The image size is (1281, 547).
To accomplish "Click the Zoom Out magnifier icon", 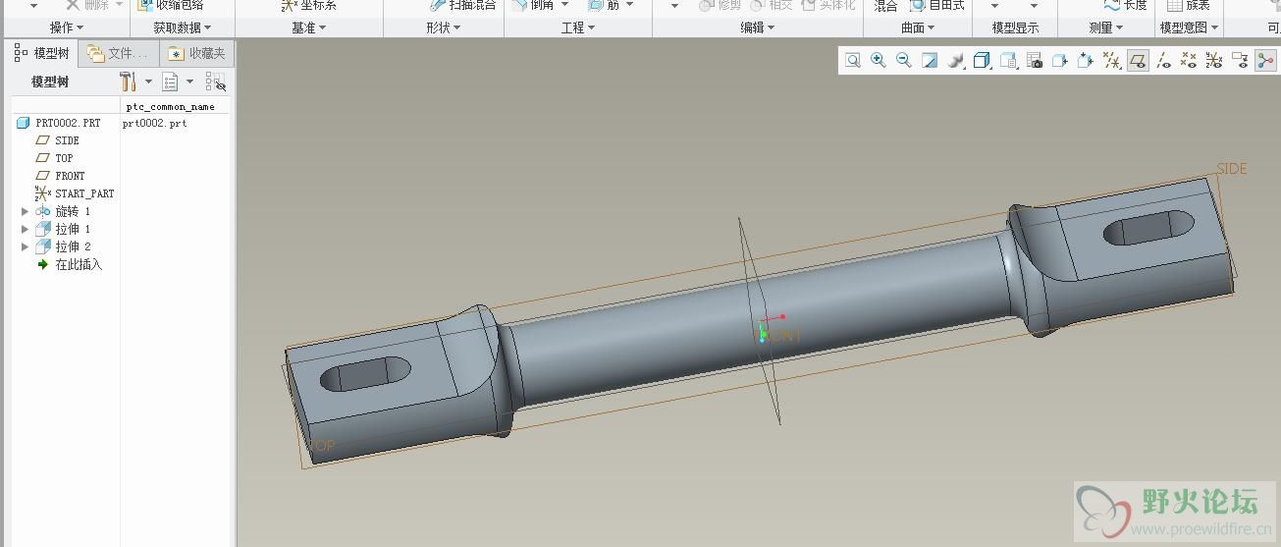I will pos(904,61).
